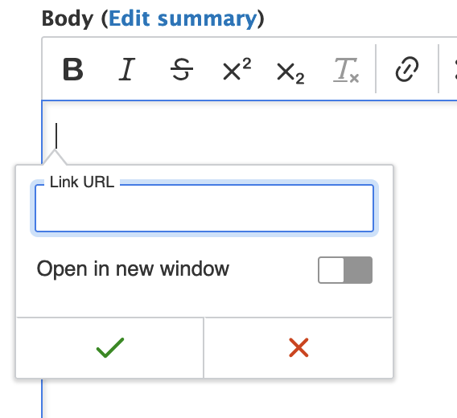457x418 pixels.
Task: Enable the Open in new window switch
Action: 345,270
